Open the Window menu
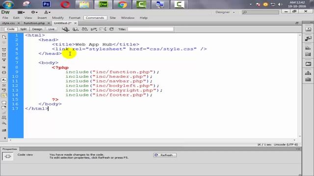Image resolution: width=314 pixels, height=176 pixels. click(128, 18)
